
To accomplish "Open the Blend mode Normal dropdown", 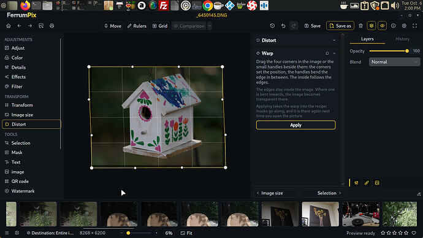I will pos(394,62).
